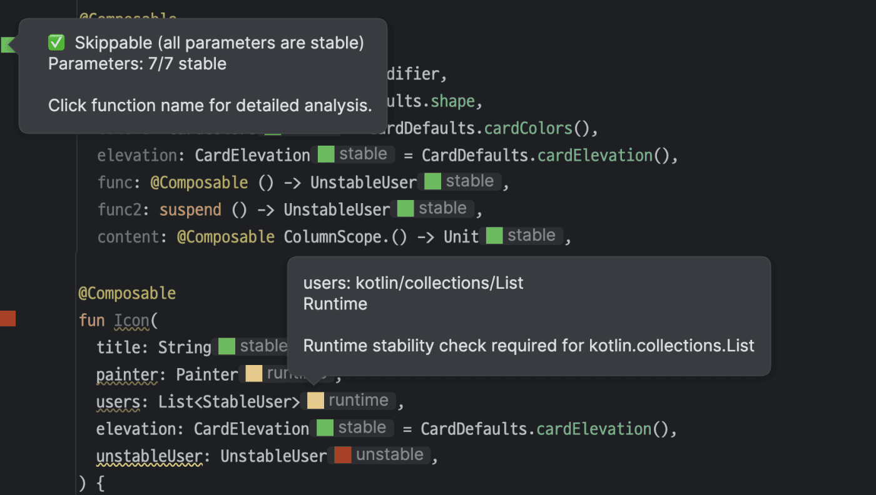
Task: Click the stable badge after ColumnScope content parameter
Action: click(531, 236)
